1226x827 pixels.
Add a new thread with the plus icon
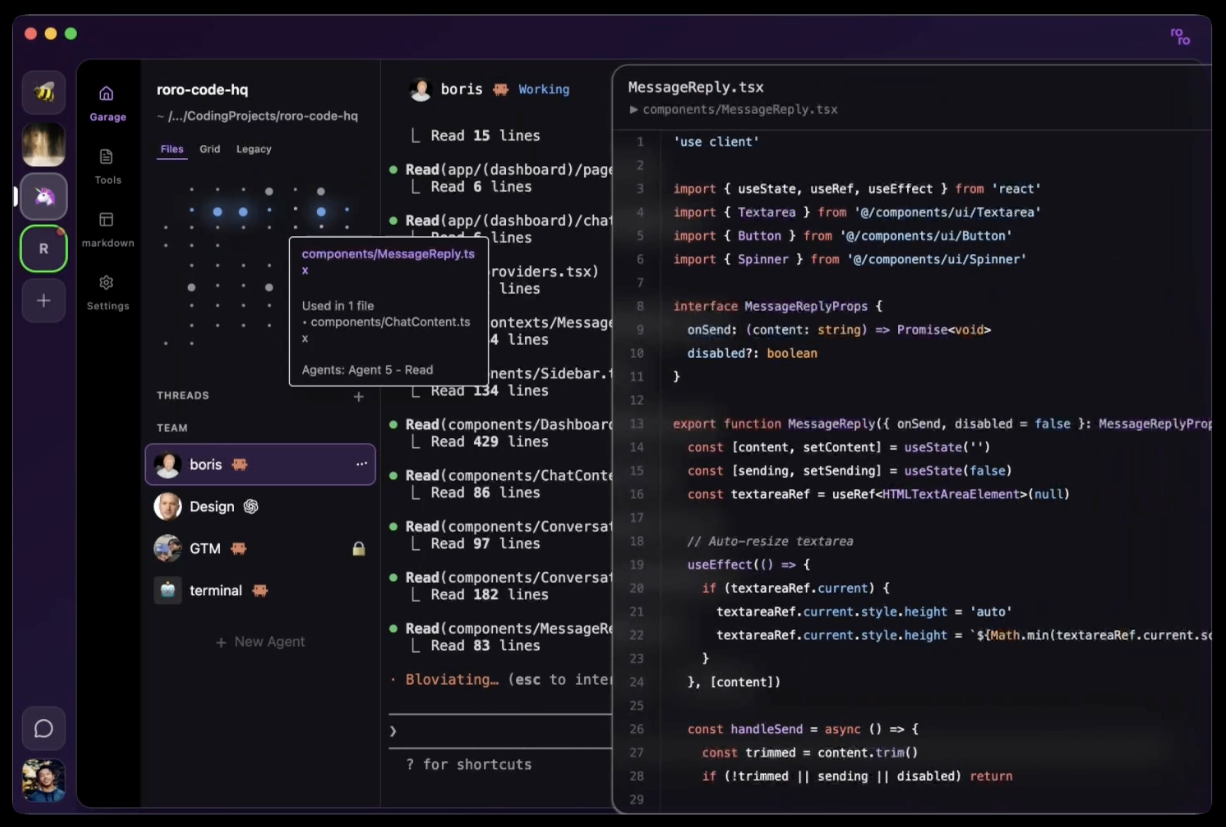(359, 397)
